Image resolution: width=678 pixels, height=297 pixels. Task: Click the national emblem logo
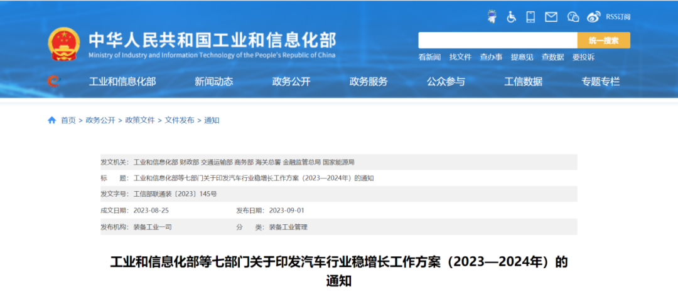point(63,44)
